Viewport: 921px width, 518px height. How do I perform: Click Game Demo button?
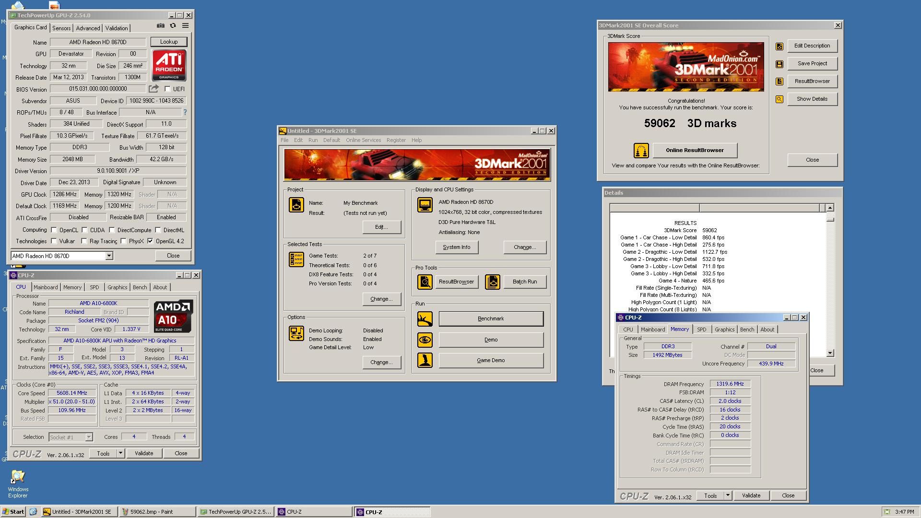coord(491,360)
